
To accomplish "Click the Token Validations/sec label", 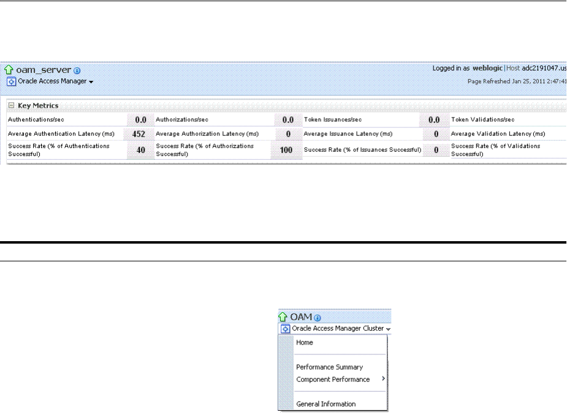I will 483,119.
